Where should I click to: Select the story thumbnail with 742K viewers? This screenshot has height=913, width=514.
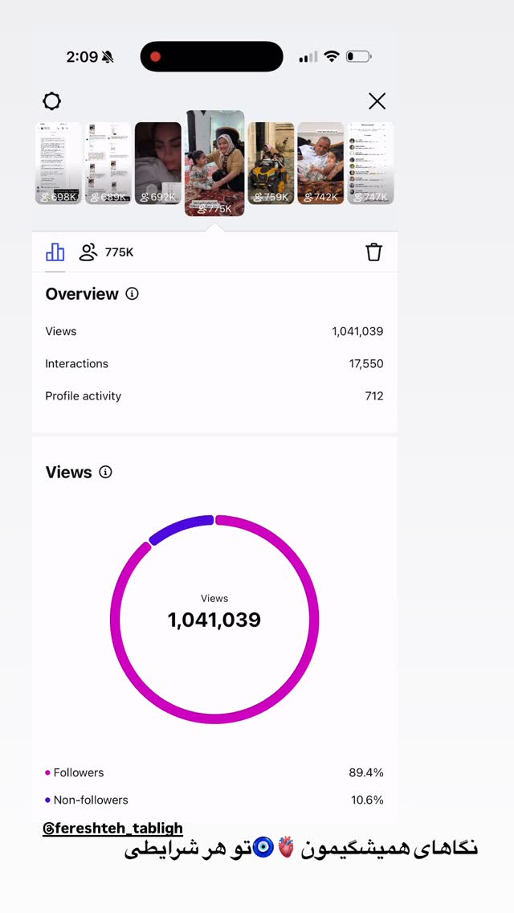pyautogui.click(x=320, y=163)
